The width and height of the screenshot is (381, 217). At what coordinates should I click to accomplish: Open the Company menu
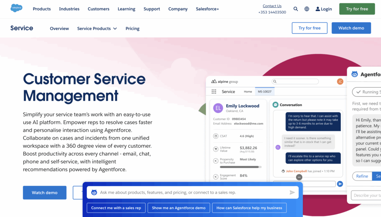[x=178, y=9]
